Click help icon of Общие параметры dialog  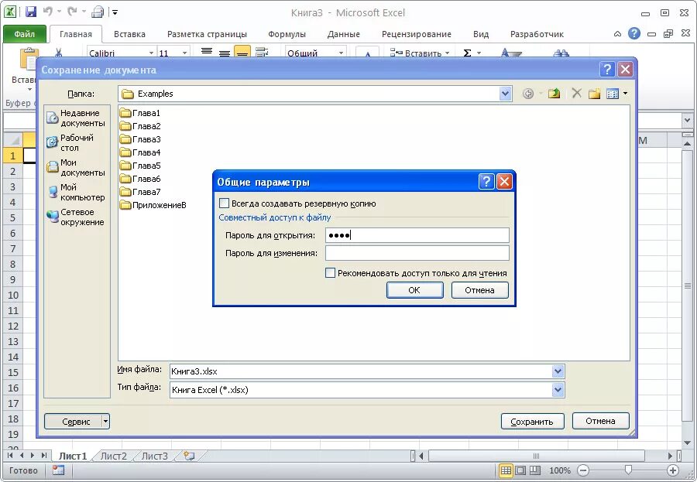486,181
